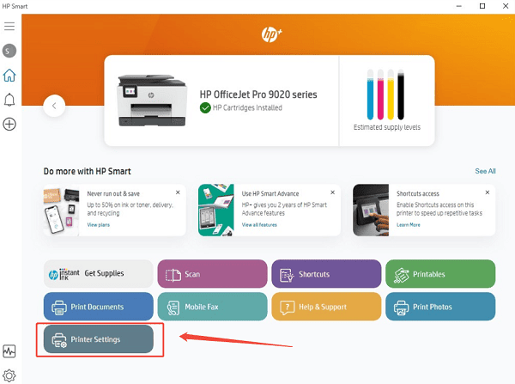Click the See All link
The image size is (515, 384).
click(x=485, y=172)
